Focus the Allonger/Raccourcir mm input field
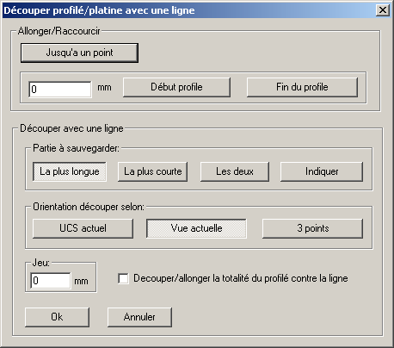This screenshot has width=394, height=348. point(60,90)
